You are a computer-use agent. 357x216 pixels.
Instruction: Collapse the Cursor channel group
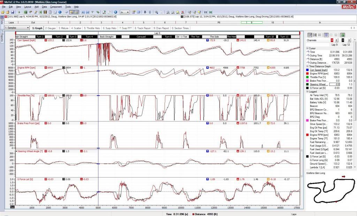point(307,48)
